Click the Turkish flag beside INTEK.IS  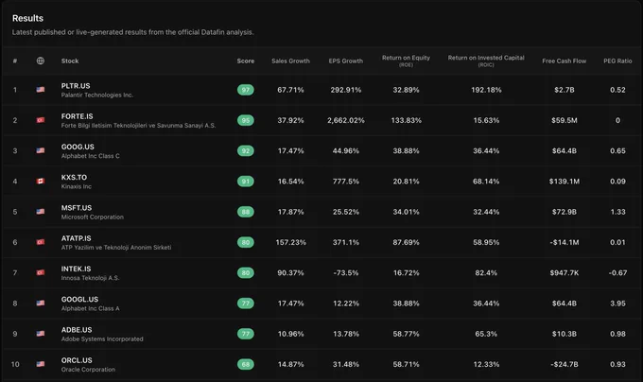coord(40,272)
